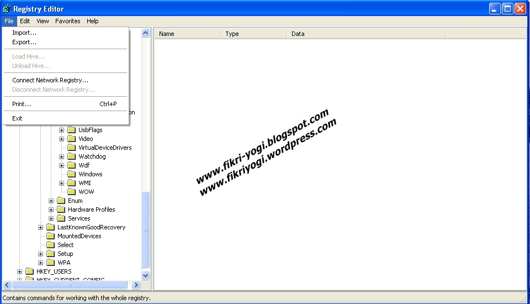The height and width of the screenshot is (304, 530).
Task: Click the VirtualDeviceDrivers folder icon
Action: point(71,148)
